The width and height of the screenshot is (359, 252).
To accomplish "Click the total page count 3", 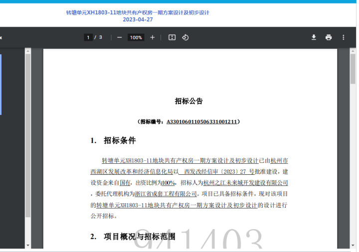I will click(101, 37).
